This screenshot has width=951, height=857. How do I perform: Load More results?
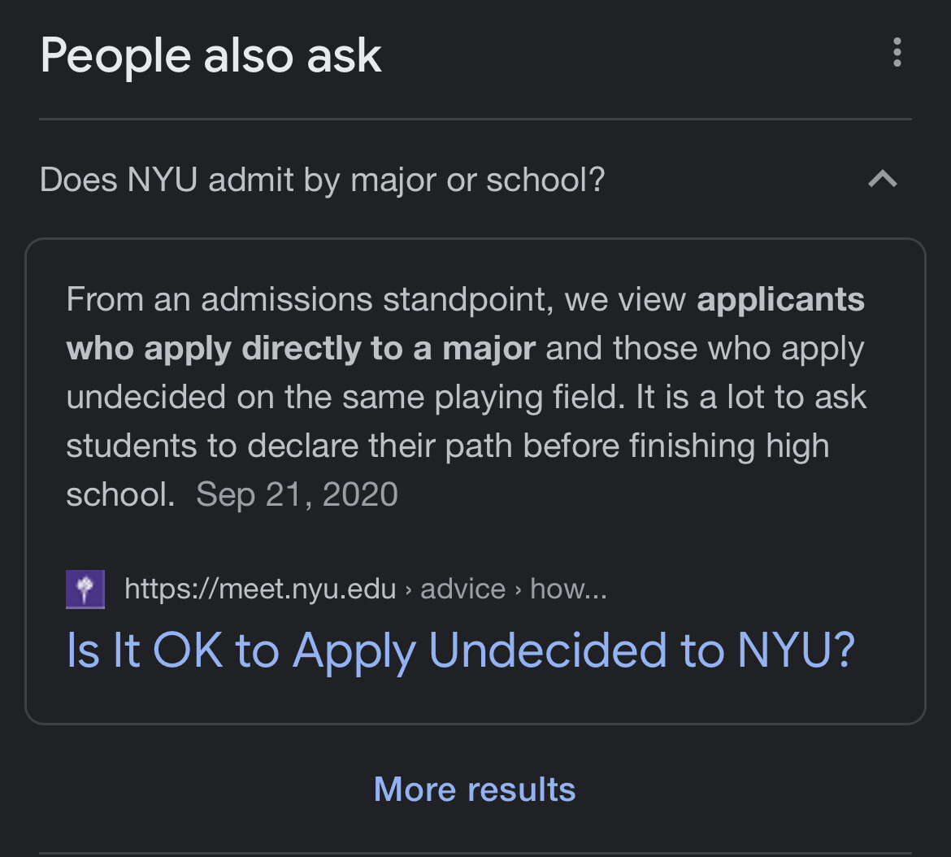pyautogui.click(x=475, y=789)
